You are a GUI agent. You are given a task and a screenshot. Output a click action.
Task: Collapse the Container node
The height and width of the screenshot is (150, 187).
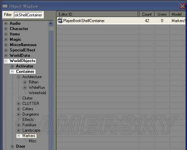[12, 72]
